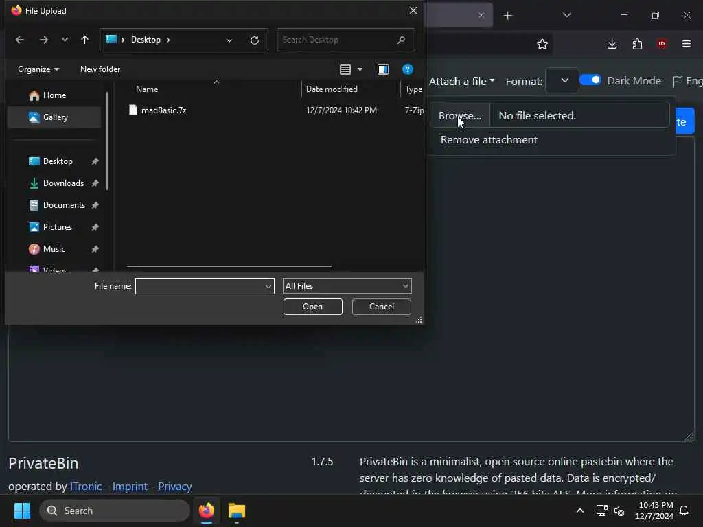
Task: Refresh the Desktop folder listing
Action: (x=255, y=40)
